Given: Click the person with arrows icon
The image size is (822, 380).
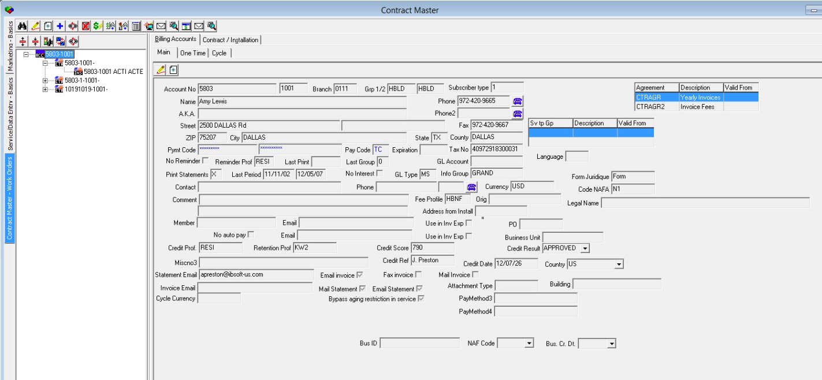Looking at the screenshot, I should coord(123,26).
